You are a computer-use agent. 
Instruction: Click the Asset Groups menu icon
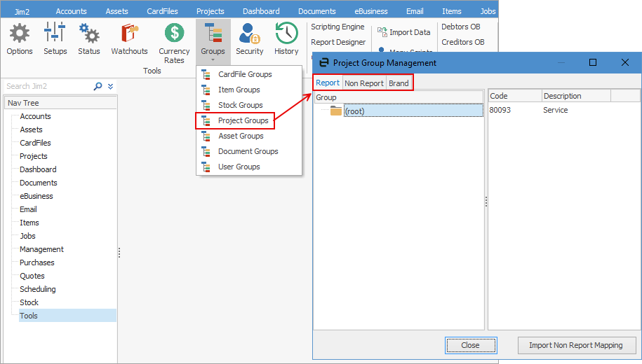click(x=206, y=136)
